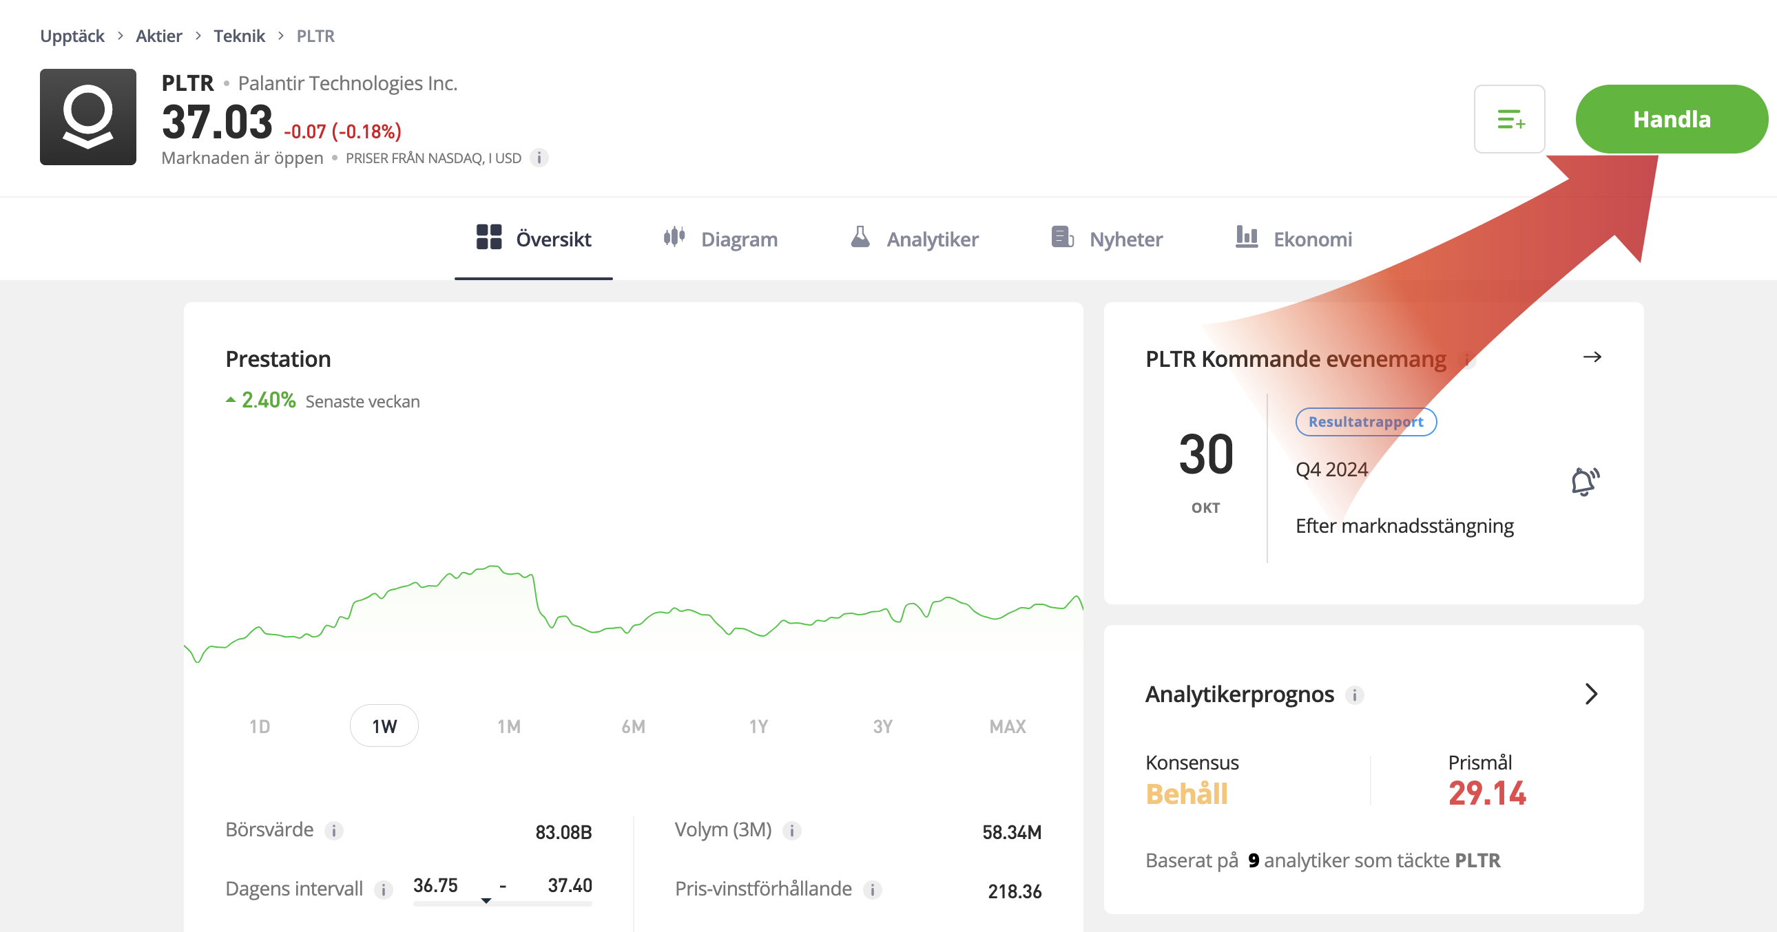Go to Aktier in breadcrumb

tap(158, 36)
